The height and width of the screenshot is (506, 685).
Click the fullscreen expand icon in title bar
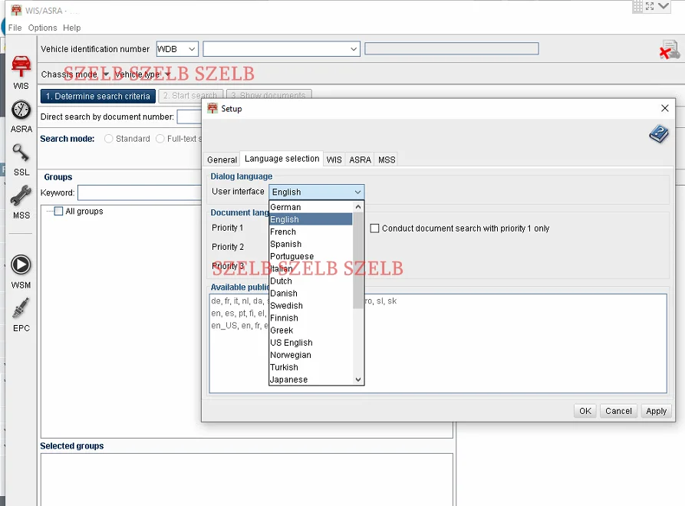(650, 6)
